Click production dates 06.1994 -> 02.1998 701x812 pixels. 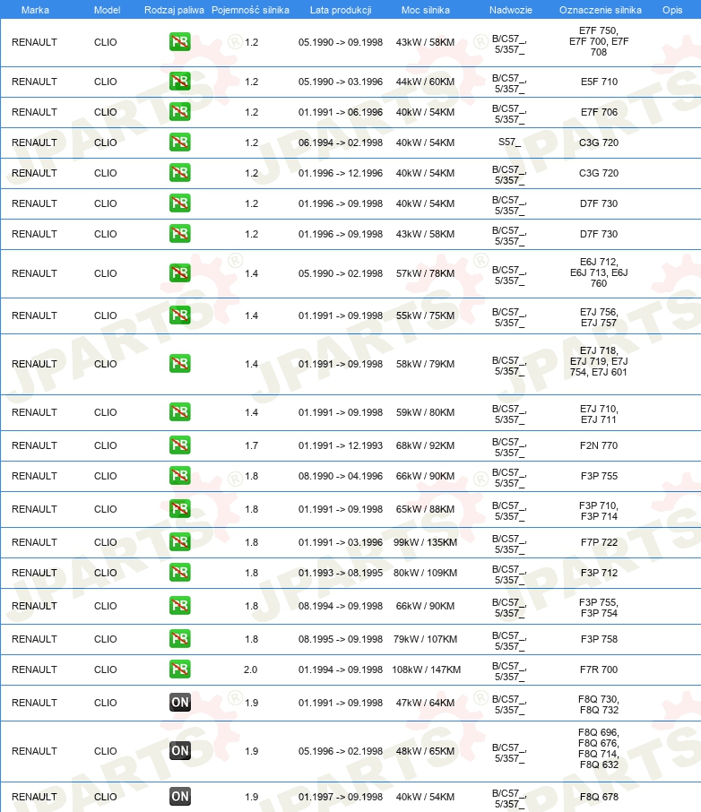point(341,143)
